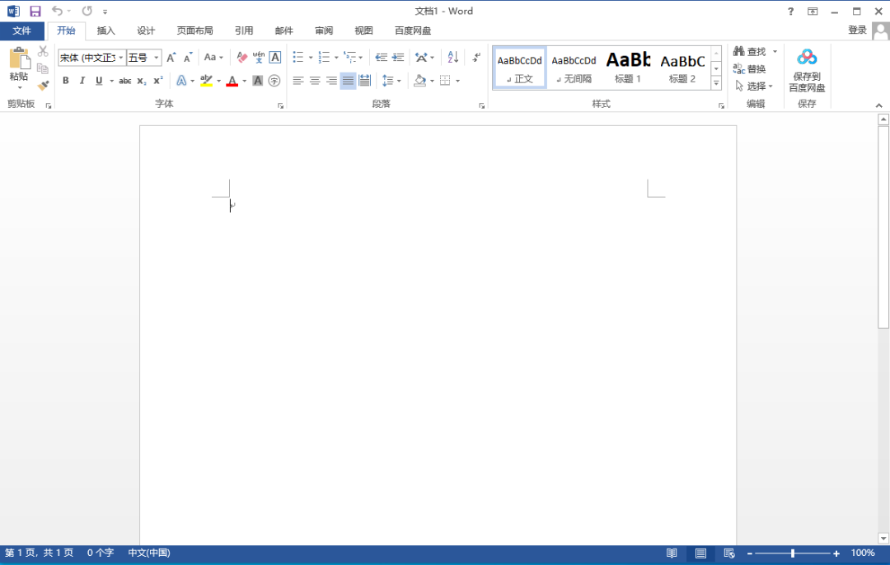Apply character border icon
This screenshot has height=565, width=890.
275,58
